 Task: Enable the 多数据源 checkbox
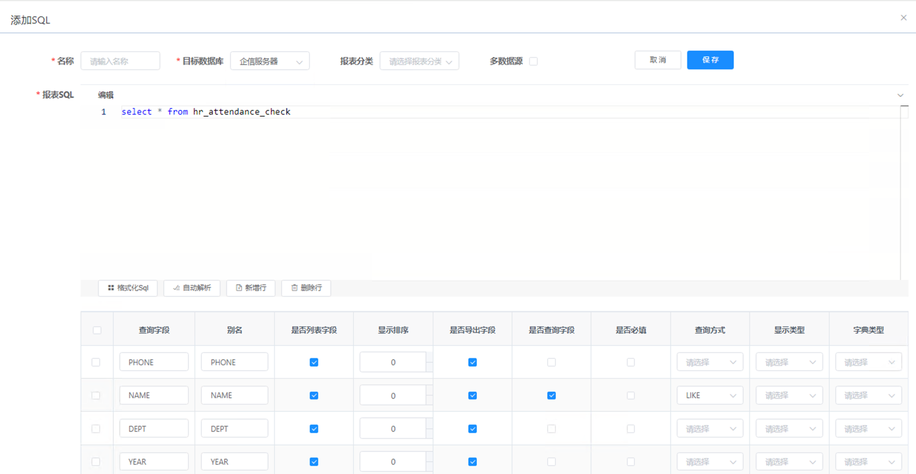[x=533, y=60]
